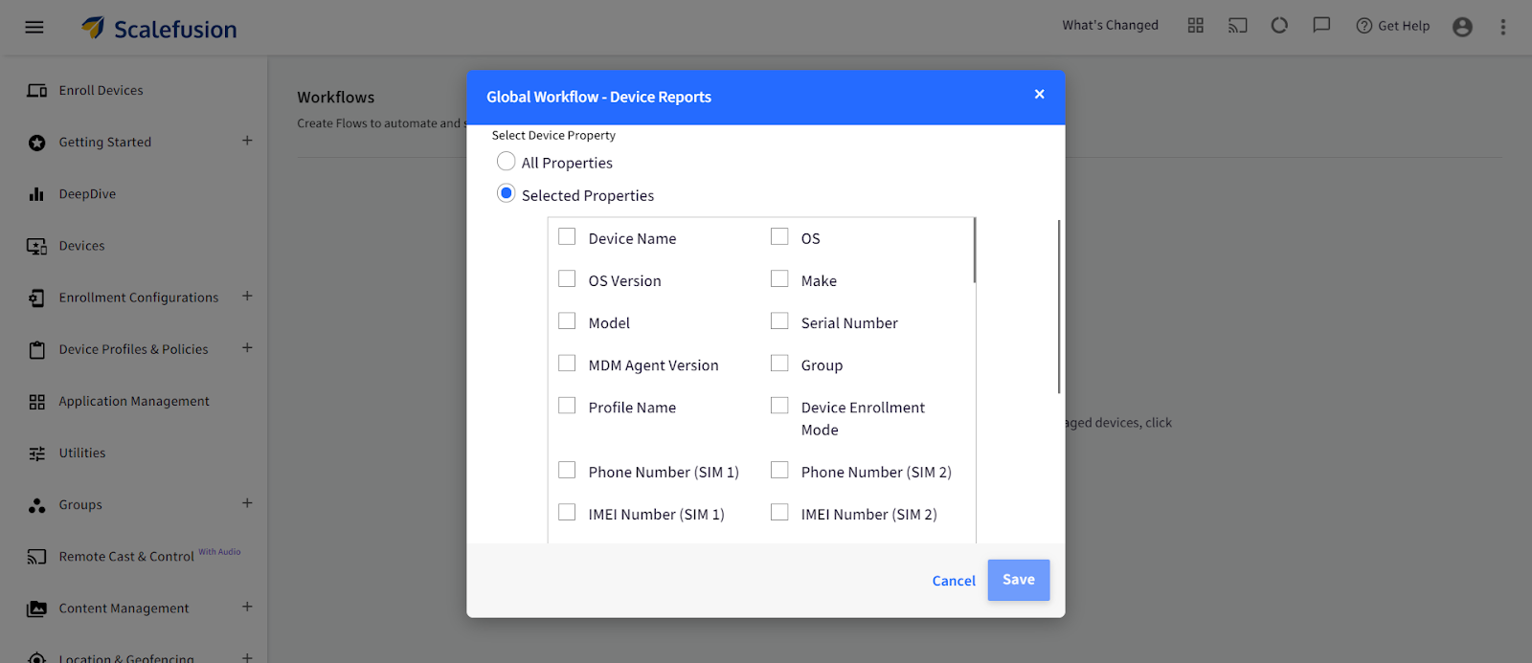Expand Enrollment Configurations submenu plus
Image resolution: width=1532 pixels, height=663 pixels.
(x=247, y=296)
